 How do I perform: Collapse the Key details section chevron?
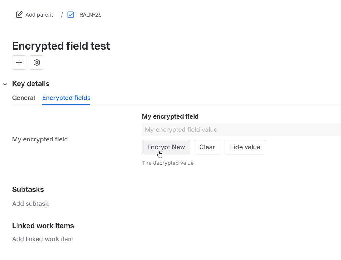(5, 84)
